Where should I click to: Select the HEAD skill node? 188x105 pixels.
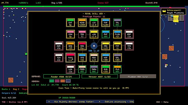point(82,22)
